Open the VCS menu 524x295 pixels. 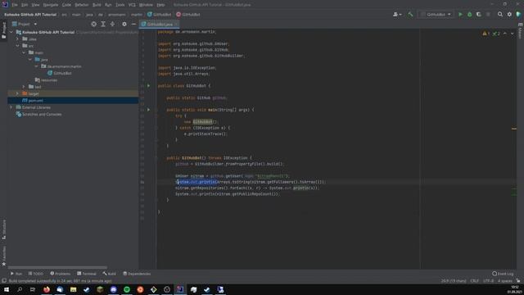(x=132, y=5)
